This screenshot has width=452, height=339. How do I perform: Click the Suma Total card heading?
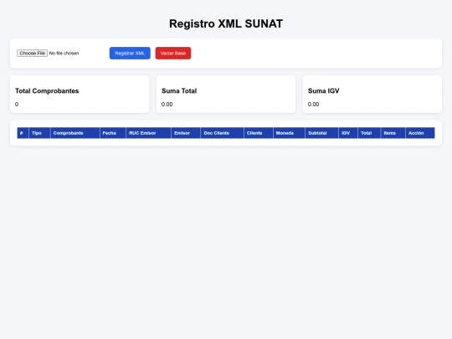(x=179, y=90)
